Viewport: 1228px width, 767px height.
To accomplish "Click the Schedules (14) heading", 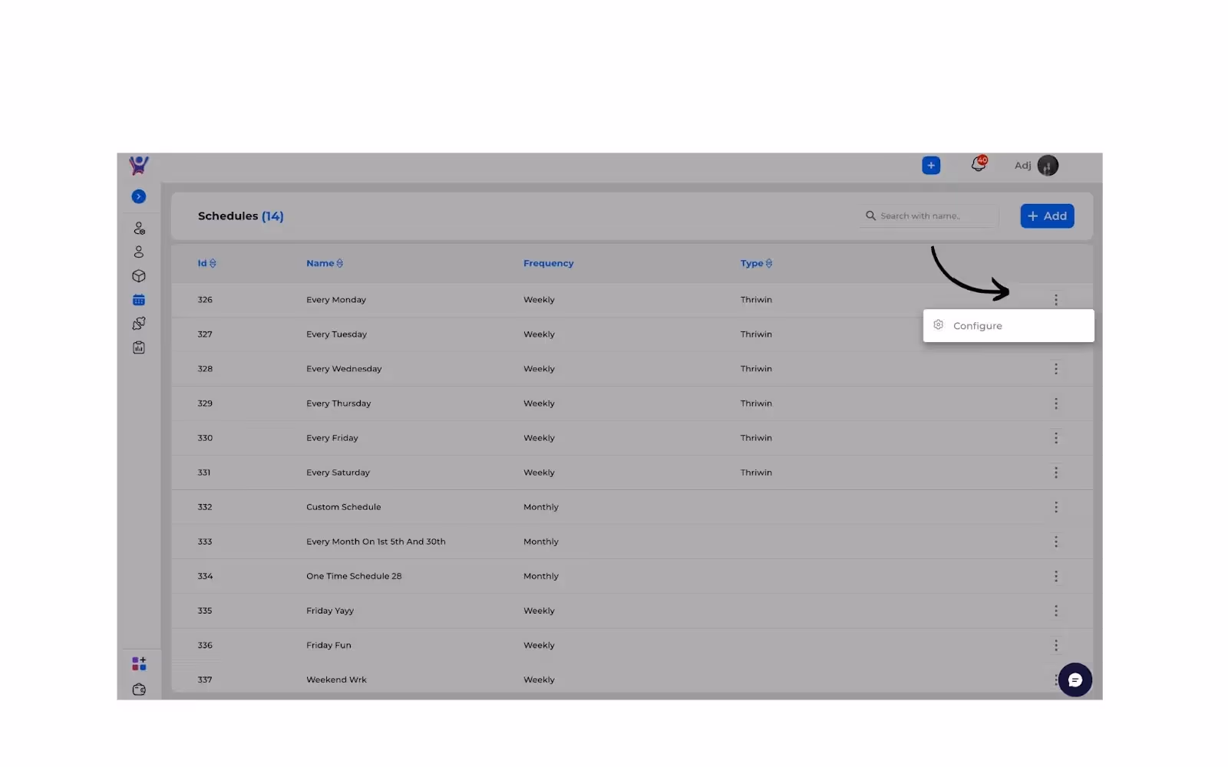I will click(x=240, y=216).
